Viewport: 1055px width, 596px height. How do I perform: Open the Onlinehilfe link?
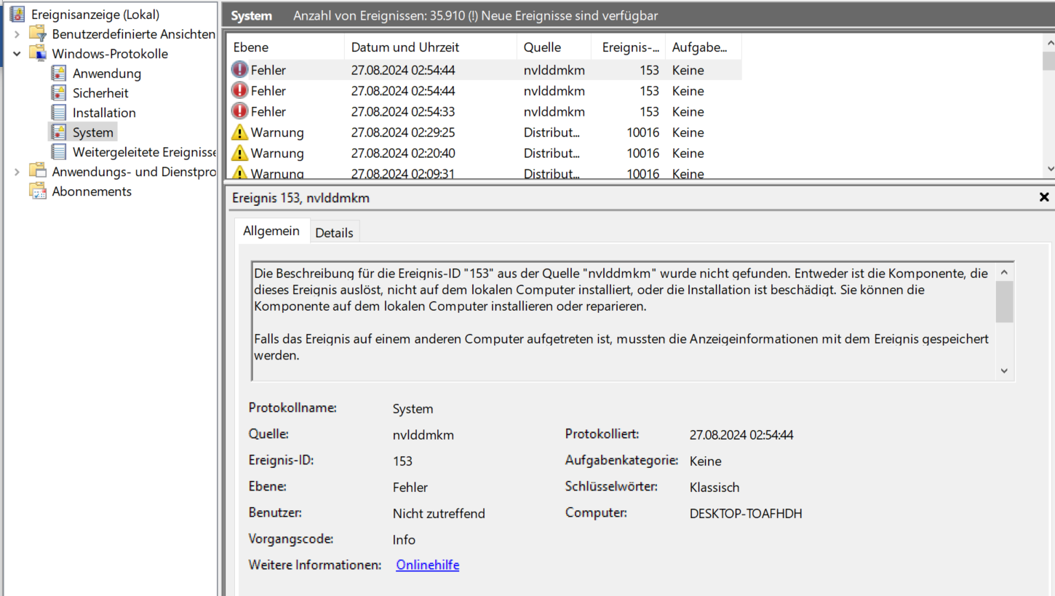tap(428, 565)
